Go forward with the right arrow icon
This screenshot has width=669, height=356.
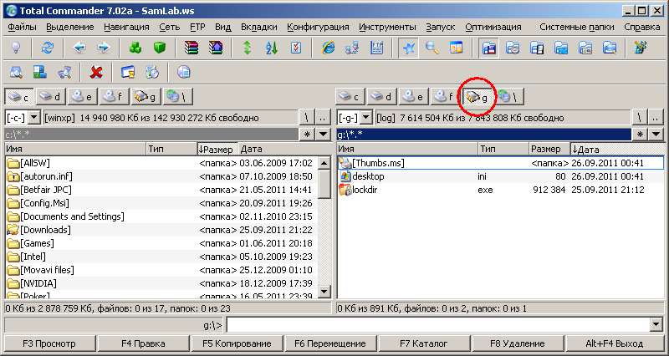[x=103, y=48]
